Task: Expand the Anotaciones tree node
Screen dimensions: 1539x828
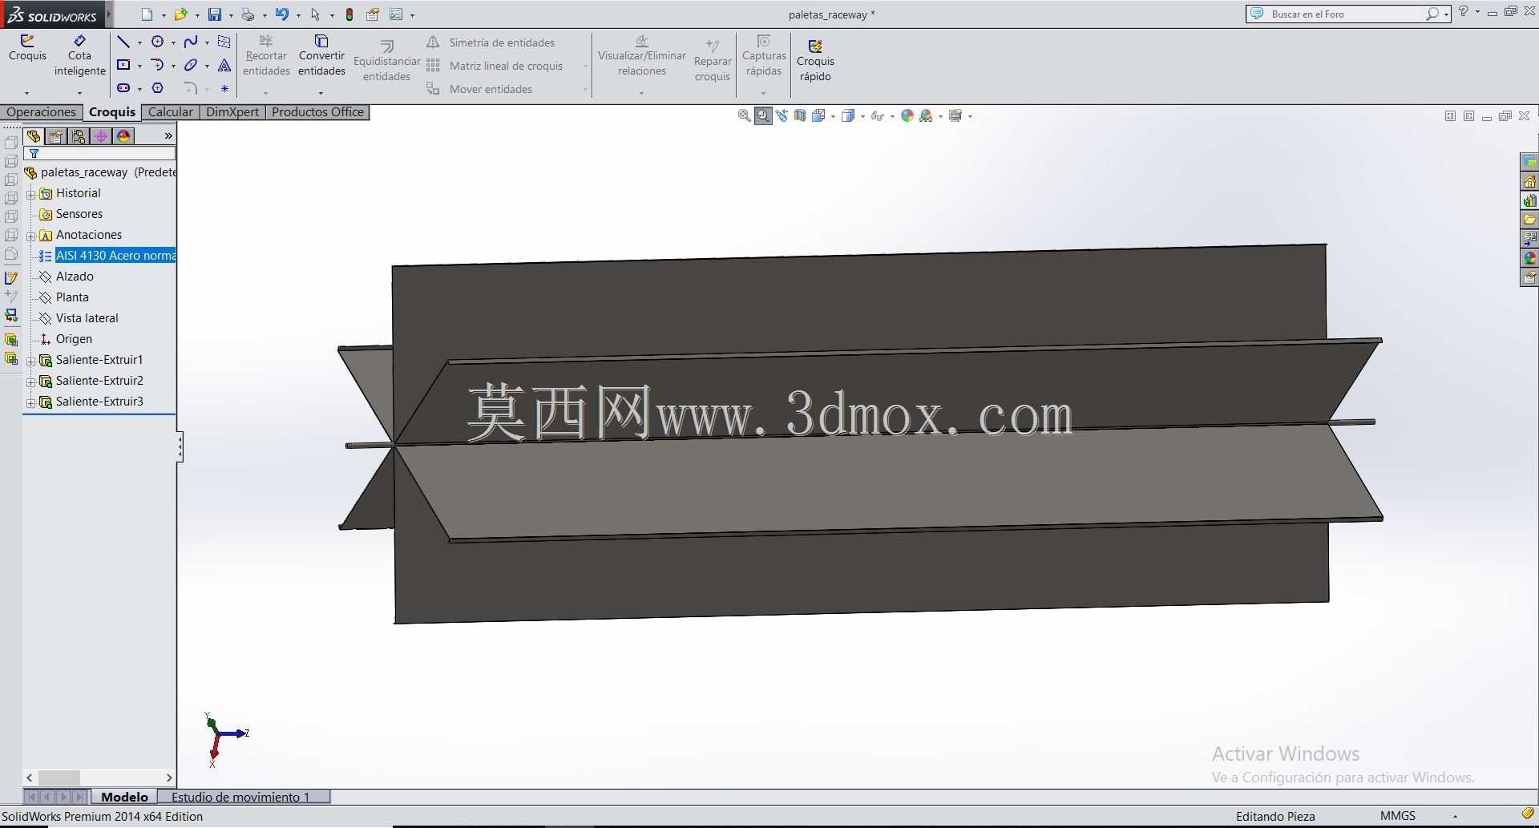Action: (x=30, y=236)
